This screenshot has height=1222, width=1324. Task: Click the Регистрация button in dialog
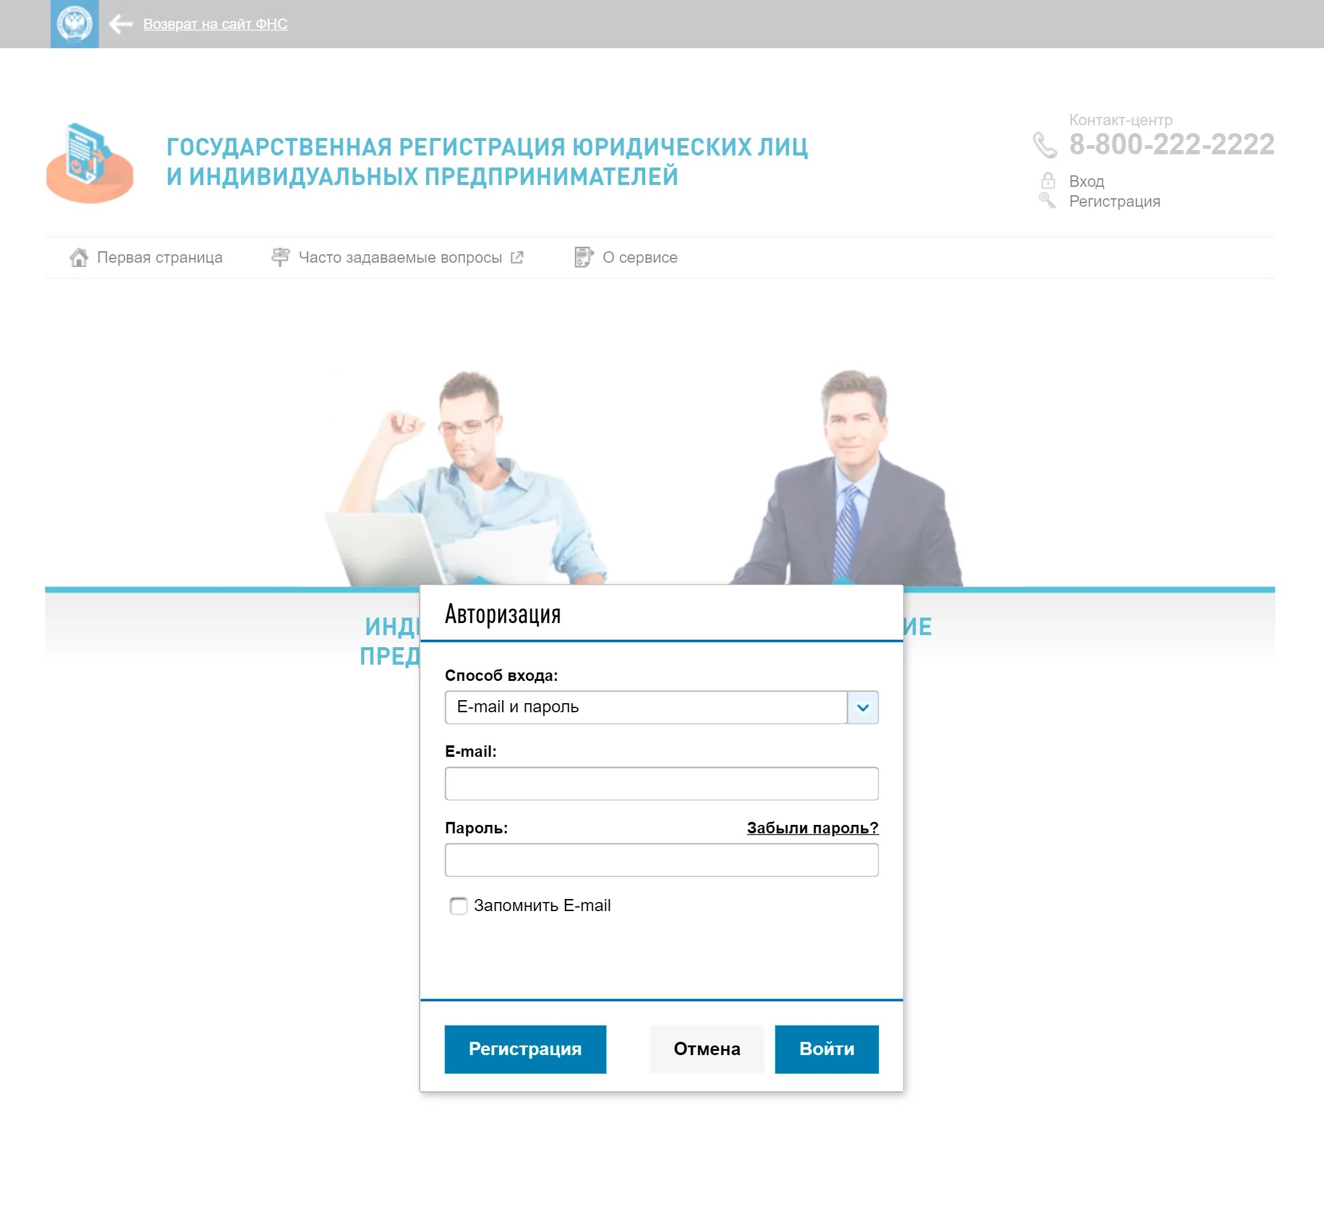(x=523, y=1048)
